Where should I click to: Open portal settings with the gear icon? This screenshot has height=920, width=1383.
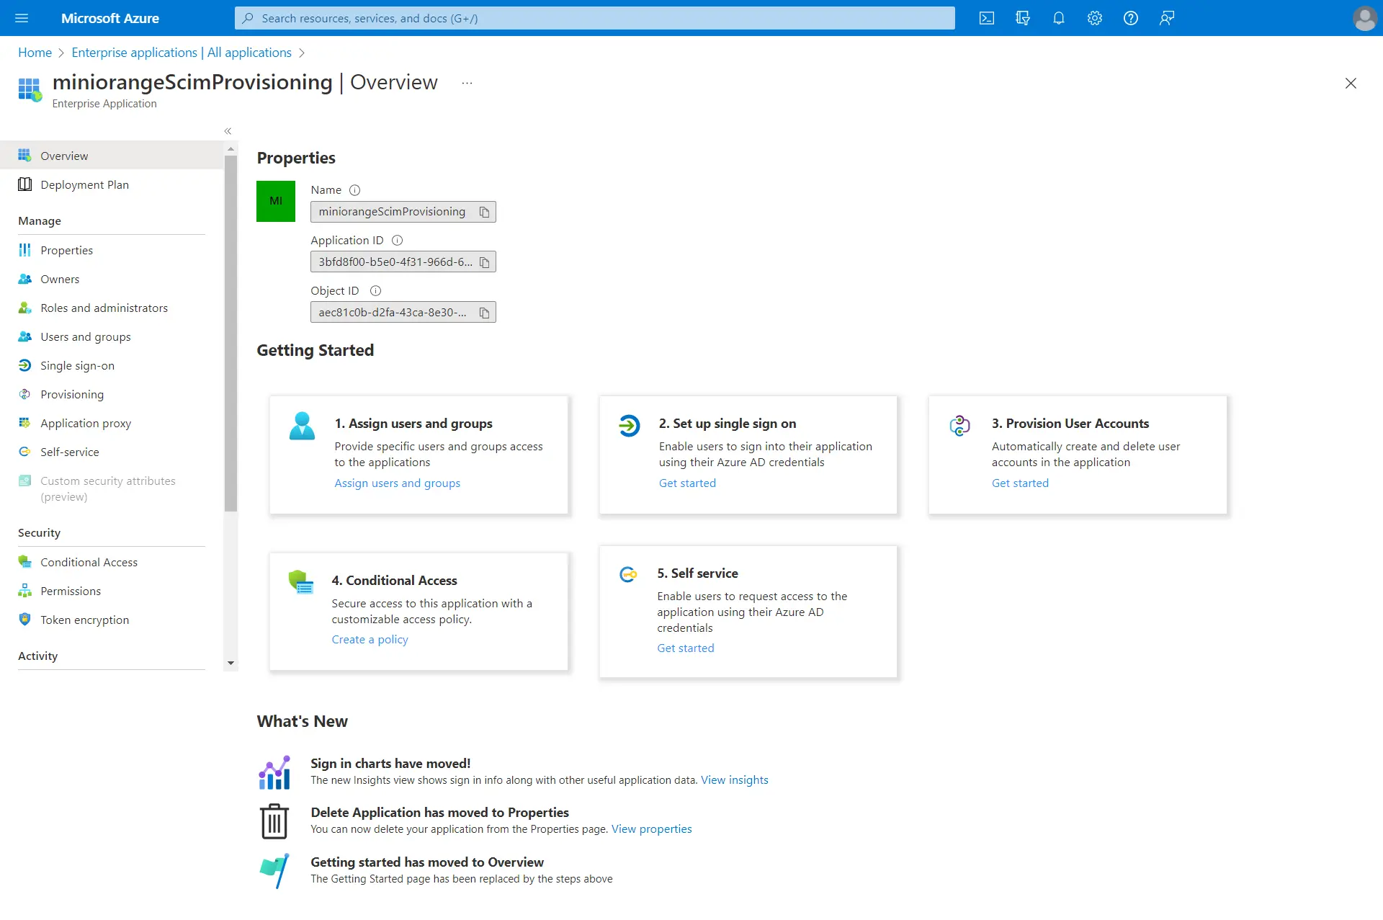click(1094, 18)
